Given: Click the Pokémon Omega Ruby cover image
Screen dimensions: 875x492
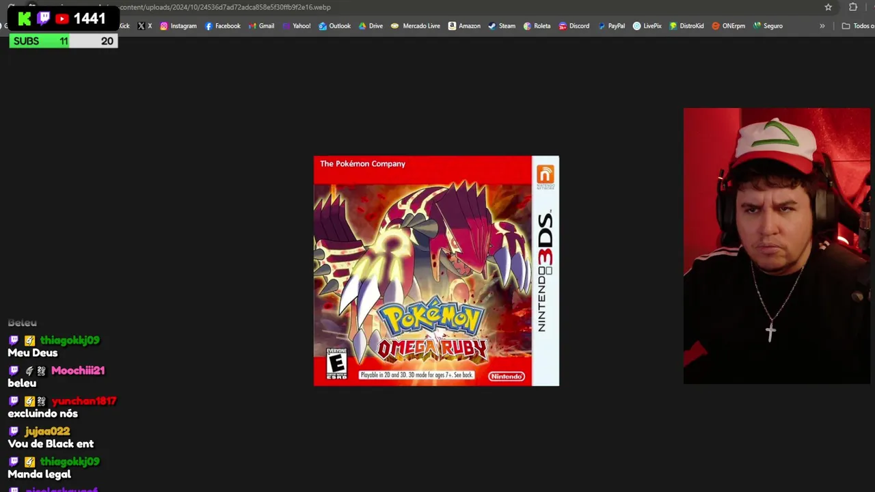Looking at the screenshot, I should 436,271.
